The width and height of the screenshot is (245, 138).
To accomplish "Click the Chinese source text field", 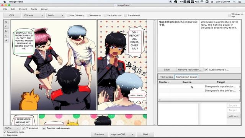I will tap(178, 43).
